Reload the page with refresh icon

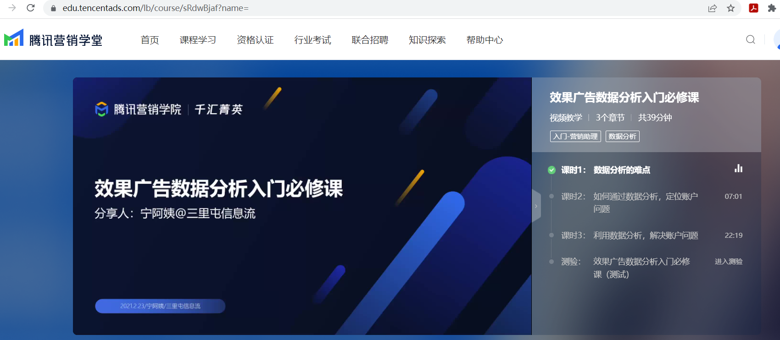pyautogui.click(x=31, y=8)
